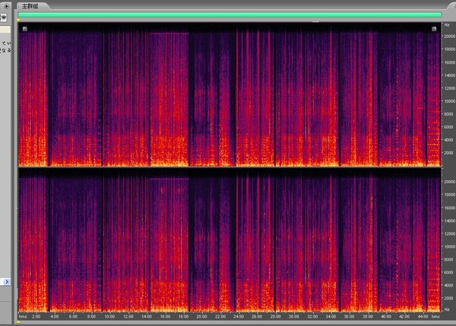
Task: Click the 16:00 mark on the time ruler
Action: click(165, 316)
